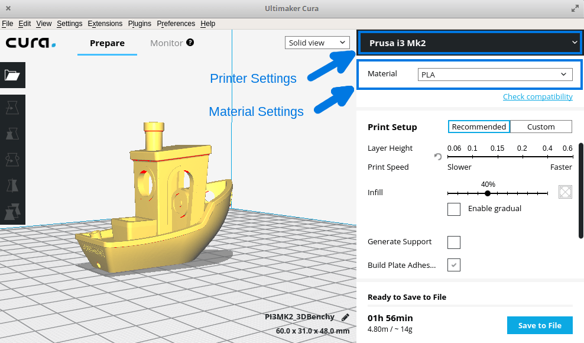
Task: Disable Build Plate Adhesion
Action: 454,265
